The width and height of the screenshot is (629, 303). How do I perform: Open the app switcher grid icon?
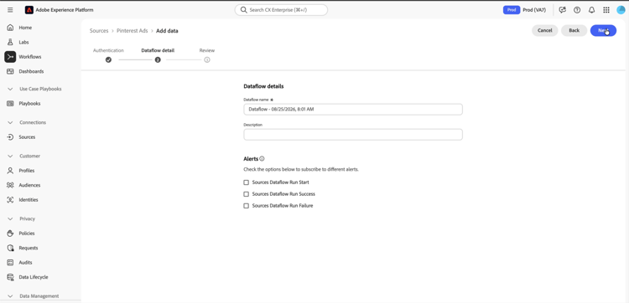(606, 10)
